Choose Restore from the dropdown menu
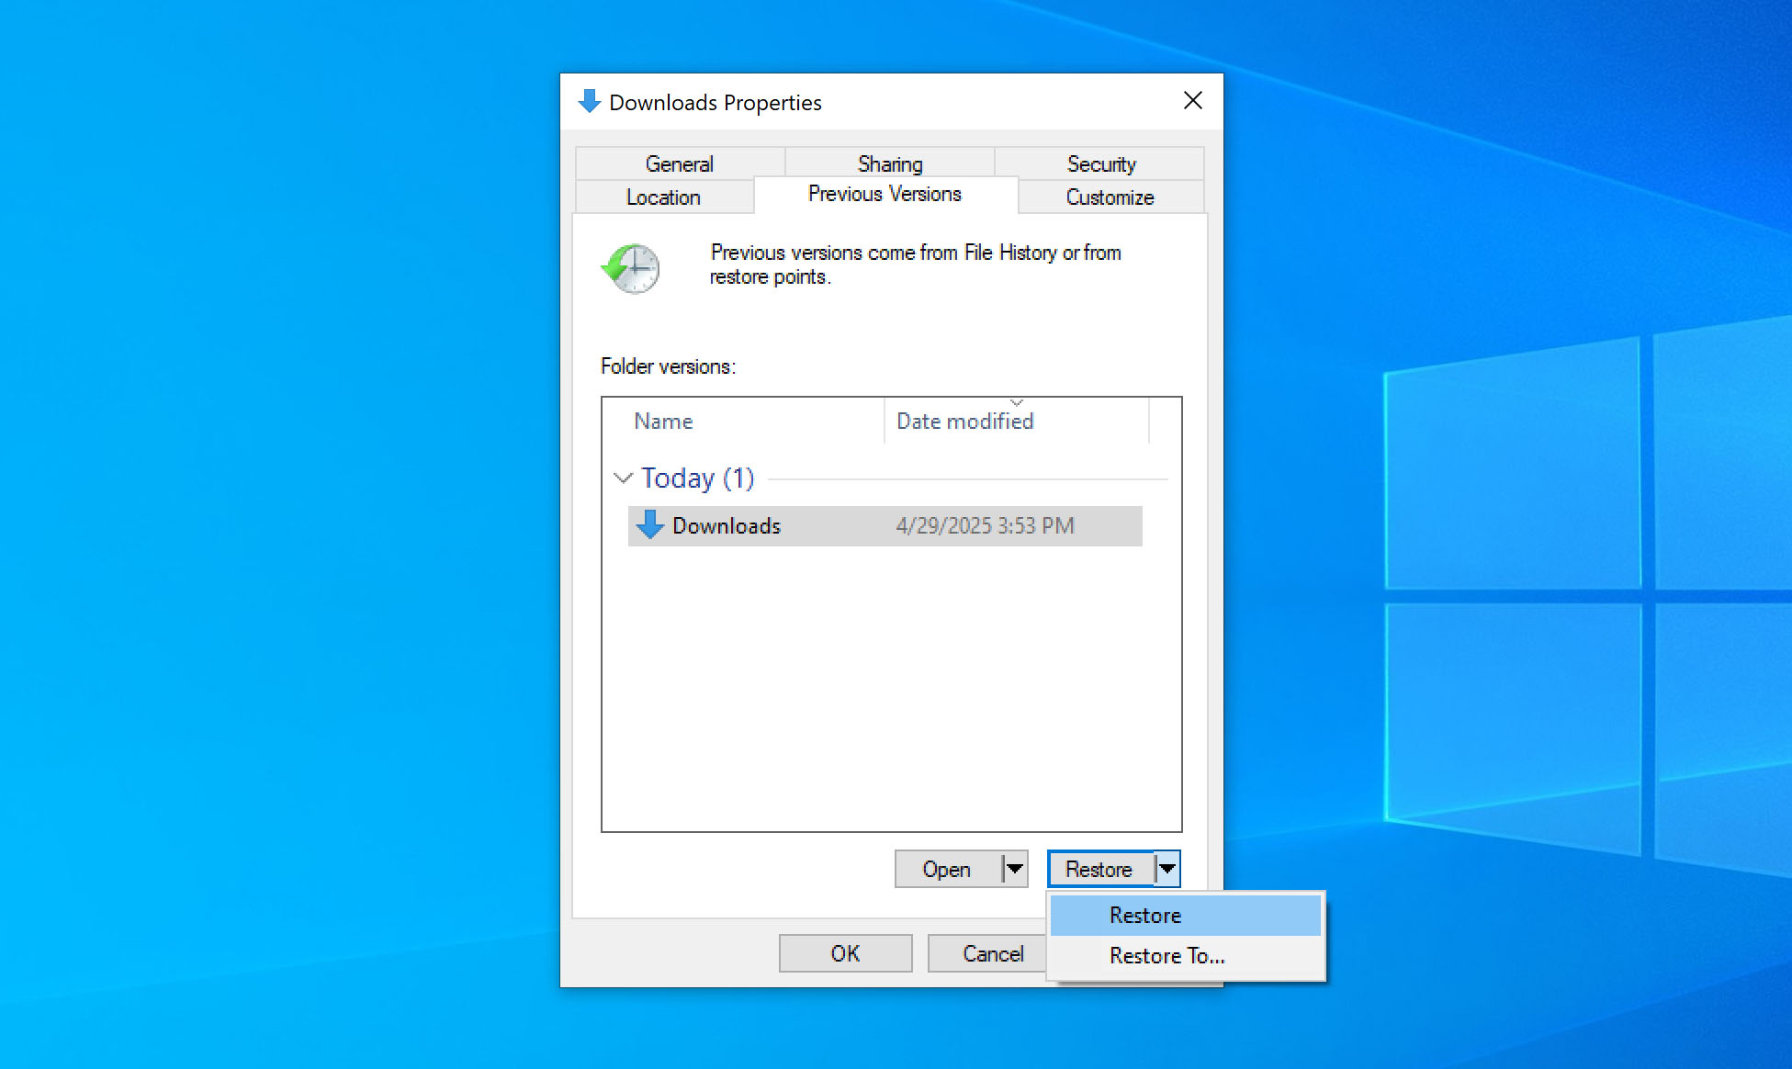 [1186, 916]
